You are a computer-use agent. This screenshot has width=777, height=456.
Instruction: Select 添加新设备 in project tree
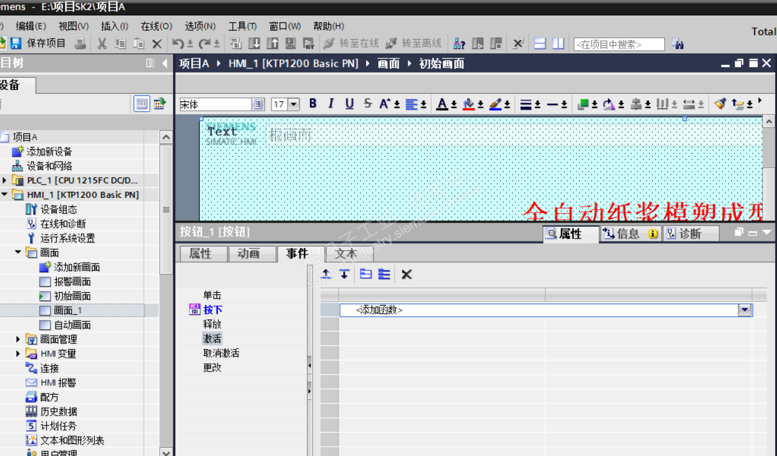49,151
